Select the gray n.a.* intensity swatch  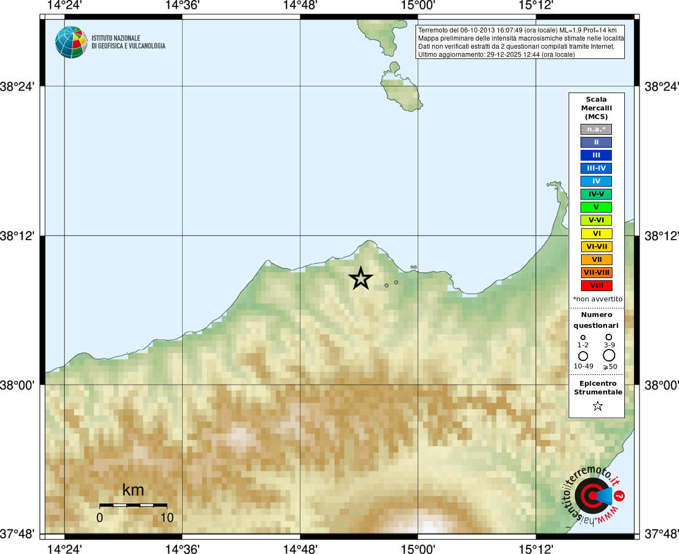tap(596, 129)
